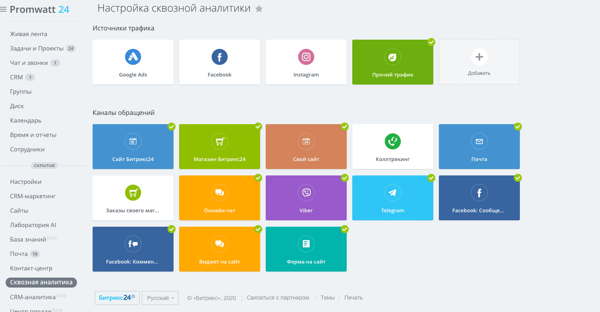Click the Promwatt 24 portal logo
The height and width of the screenshot is (312, 600).
pyautogui.click(x=39, y=10)
